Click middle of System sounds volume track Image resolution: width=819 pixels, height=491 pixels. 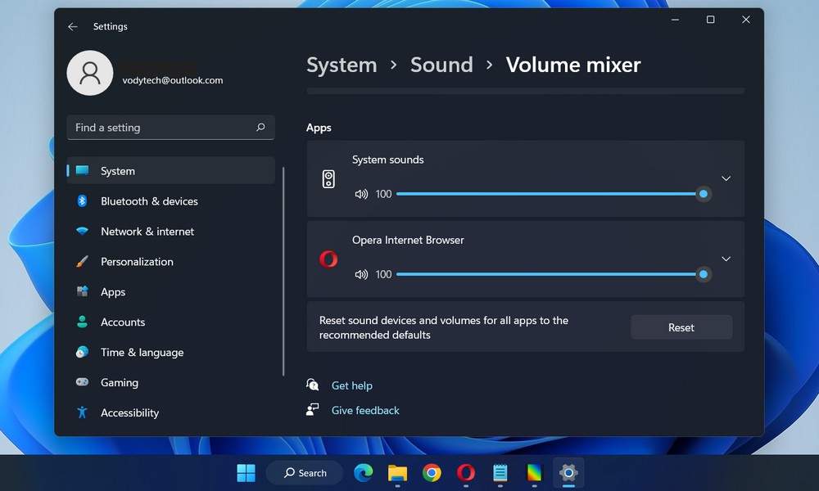(550, 194)
